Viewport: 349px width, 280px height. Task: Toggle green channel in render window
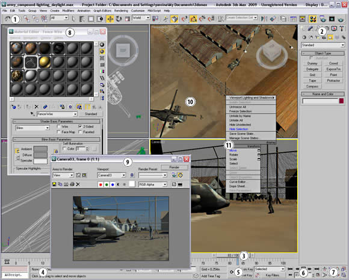(107, 184)
